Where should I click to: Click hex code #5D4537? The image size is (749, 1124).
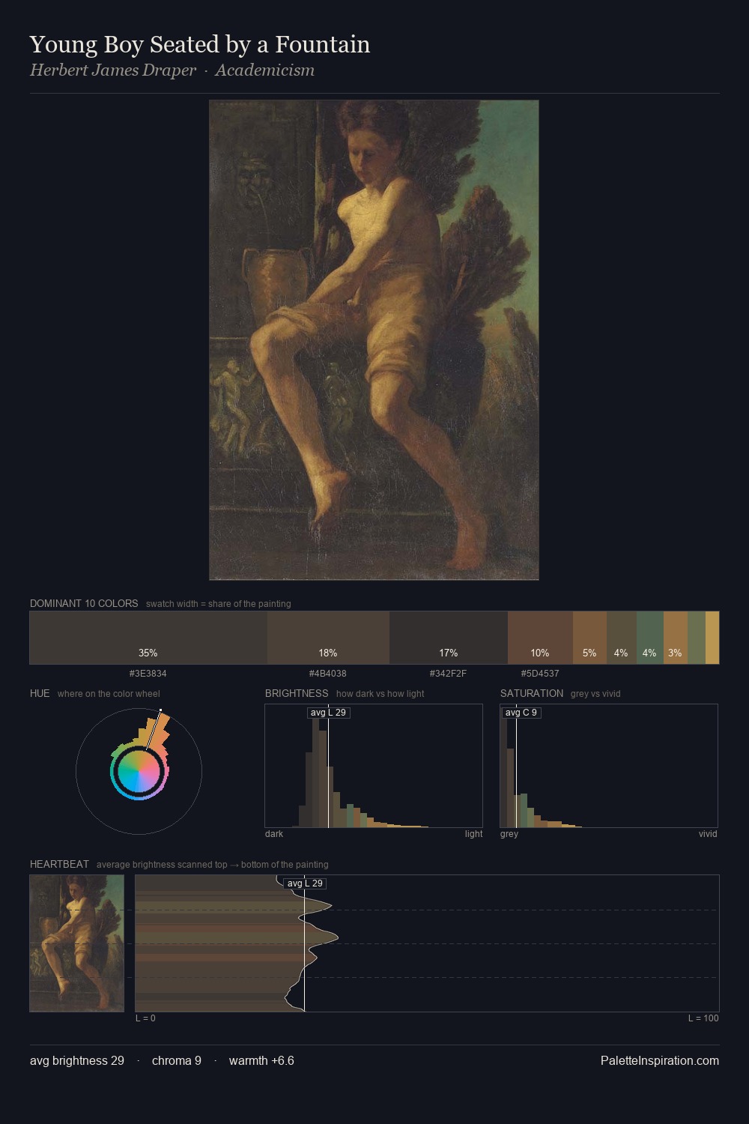(540, 674)
